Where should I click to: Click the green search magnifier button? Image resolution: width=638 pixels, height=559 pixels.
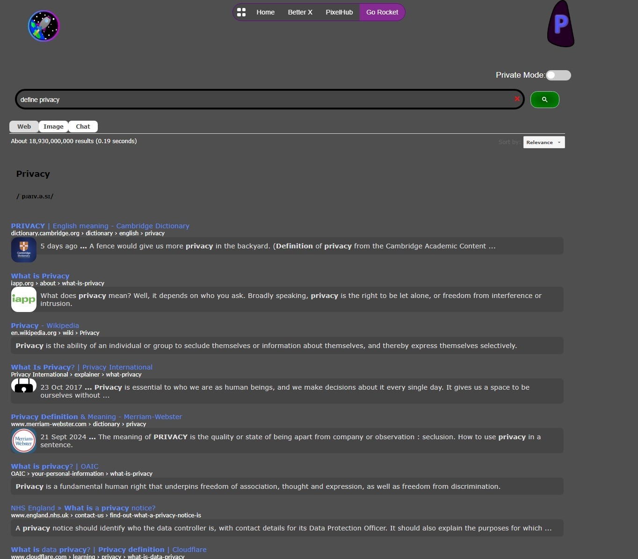544,100
